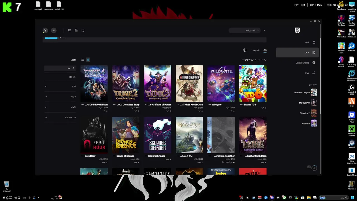The width and height of the screenshot is (357, 201).
Task: Open Minecraft Launcher desktop shortcut
Action: (352, 131)
